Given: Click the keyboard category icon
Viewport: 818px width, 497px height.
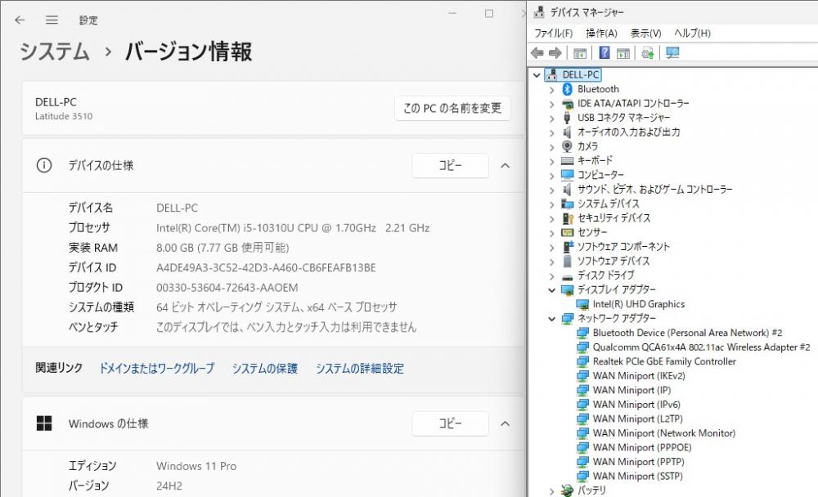Looking at the screenshot, I should tap(567, 160).
